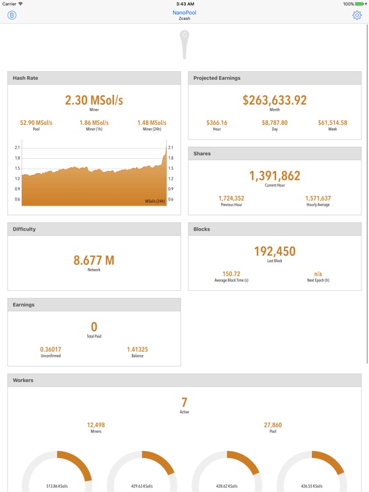Viewport: 369px width, 492px height.
Task: Tap the 1,391,862 current hour shares
Action: coord(275,176)
